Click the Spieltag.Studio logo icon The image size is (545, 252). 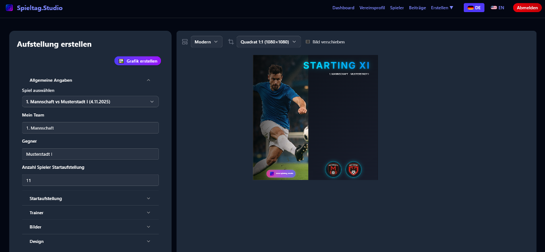9,8
